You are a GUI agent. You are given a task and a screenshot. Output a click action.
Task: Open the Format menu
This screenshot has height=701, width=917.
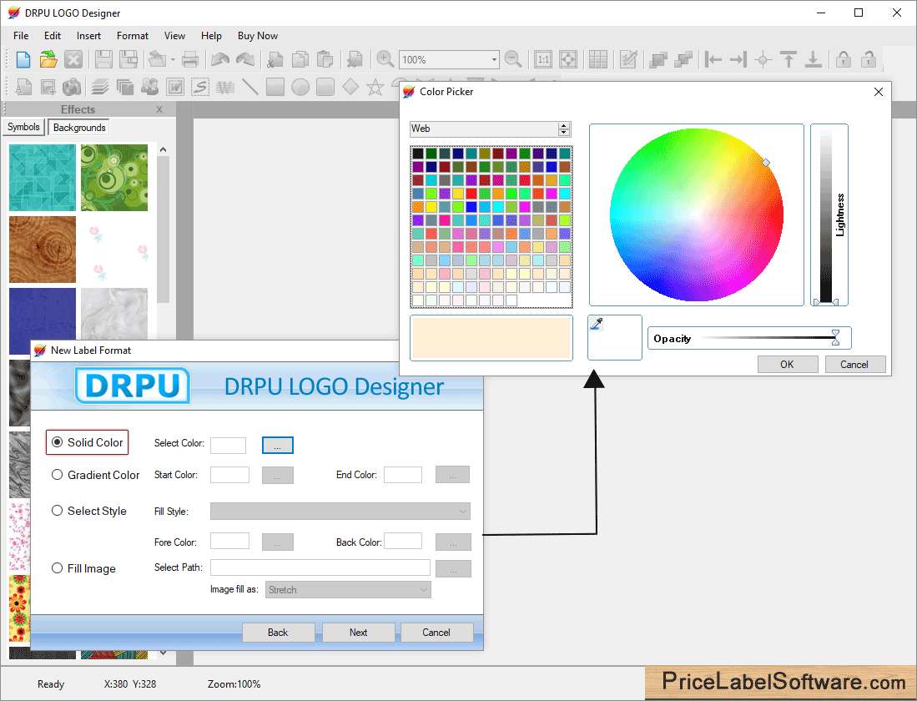tap(133, 36)
